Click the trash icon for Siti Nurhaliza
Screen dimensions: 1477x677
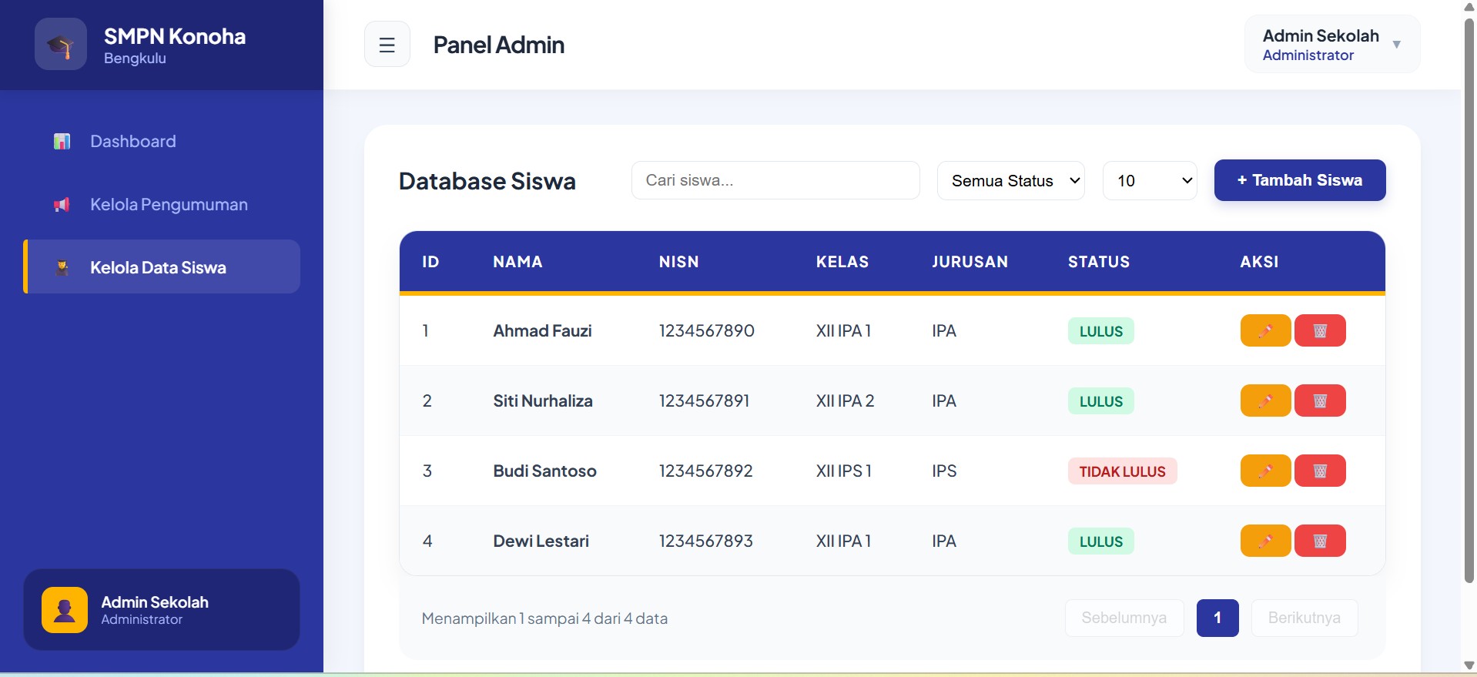tap(1319, 401)
